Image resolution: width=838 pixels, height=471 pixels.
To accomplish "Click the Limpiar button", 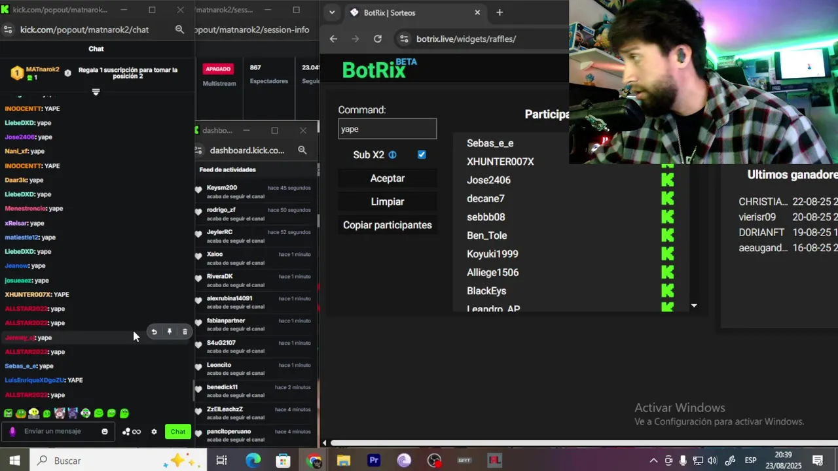I will click(x=388, y=202).
